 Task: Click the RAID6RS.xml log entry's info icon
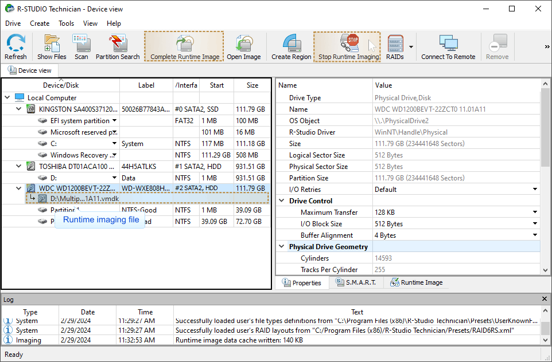point(7,330)
